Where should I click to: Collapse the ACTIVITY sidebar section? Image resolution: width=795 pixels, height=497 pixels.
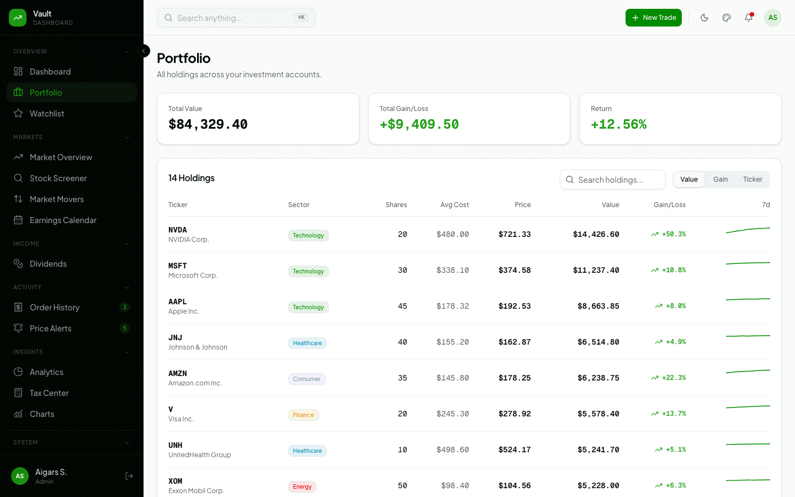128,287
